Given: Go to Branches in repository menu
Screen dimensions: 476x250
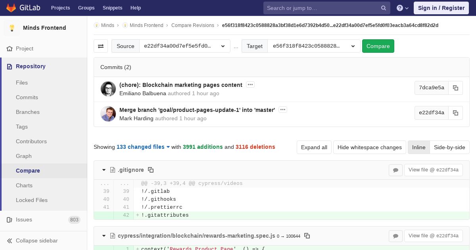Looking at the screenshot, I should [28, 112].
